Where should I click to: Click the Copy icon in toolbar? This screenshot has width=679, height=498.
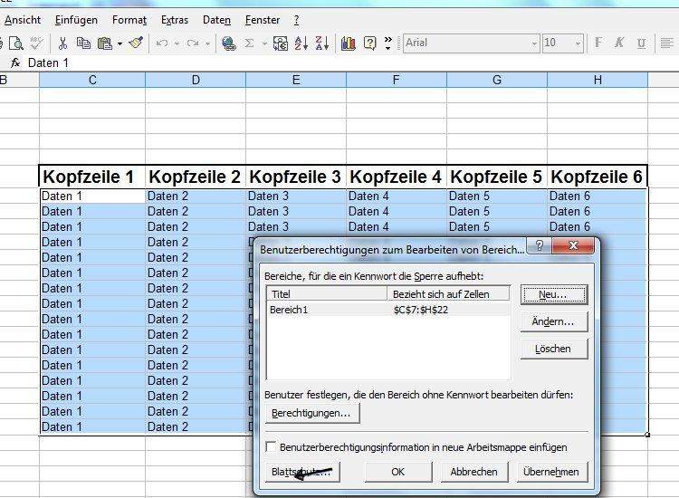point(83,43)
